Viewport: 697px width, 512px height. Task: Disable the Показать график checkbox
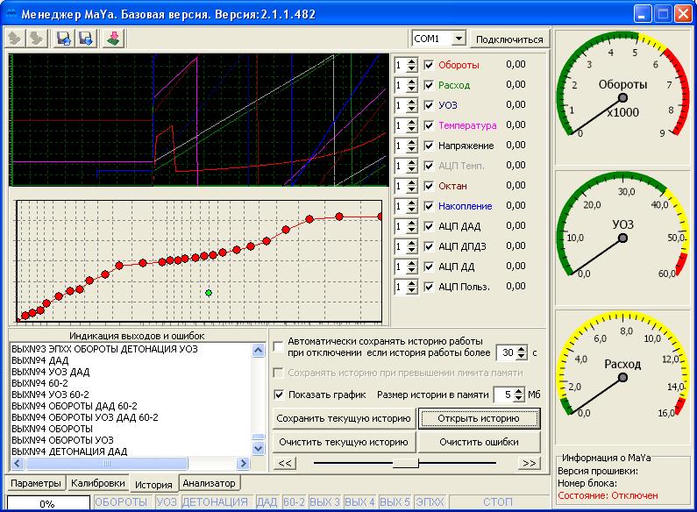[279, 395]
